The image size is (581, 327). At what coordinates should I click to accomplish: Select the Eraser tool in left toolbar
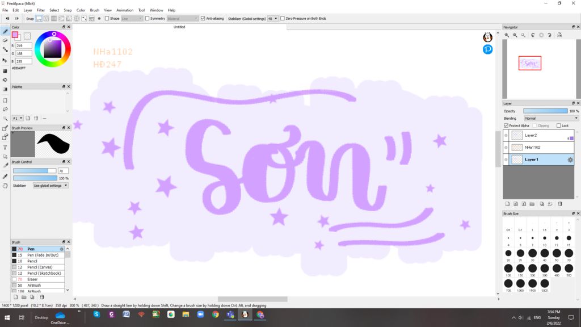pos(5,40)
